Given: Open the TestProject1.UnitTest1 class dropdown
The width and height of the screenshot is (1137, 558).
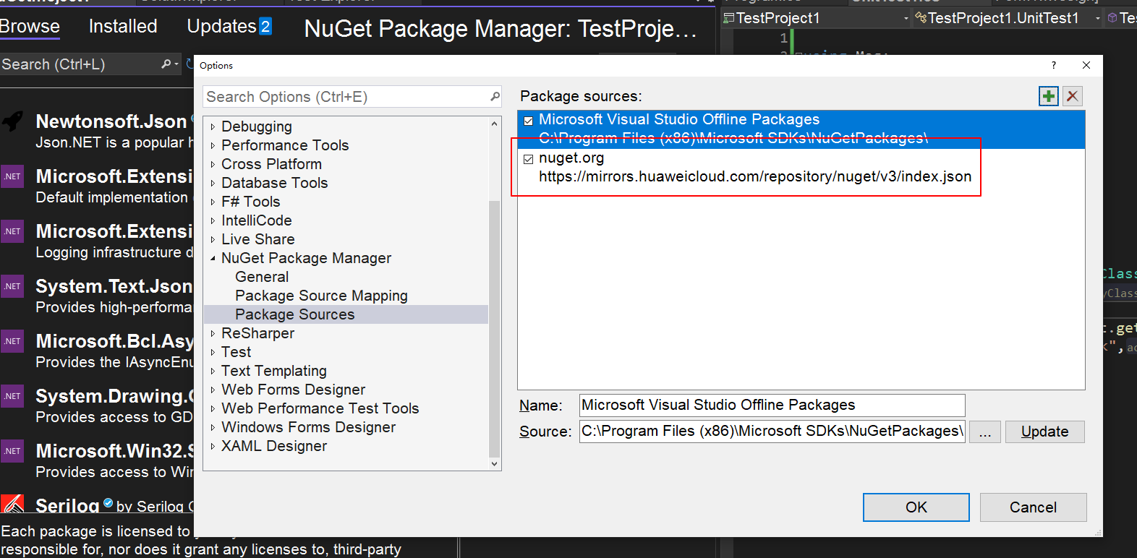Looking at the screenshot, I should [x=1098, y=18].
